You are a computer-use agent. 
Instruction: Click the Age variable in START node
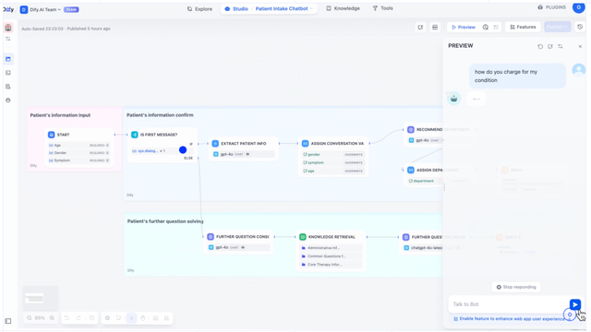tap(78, 146)
